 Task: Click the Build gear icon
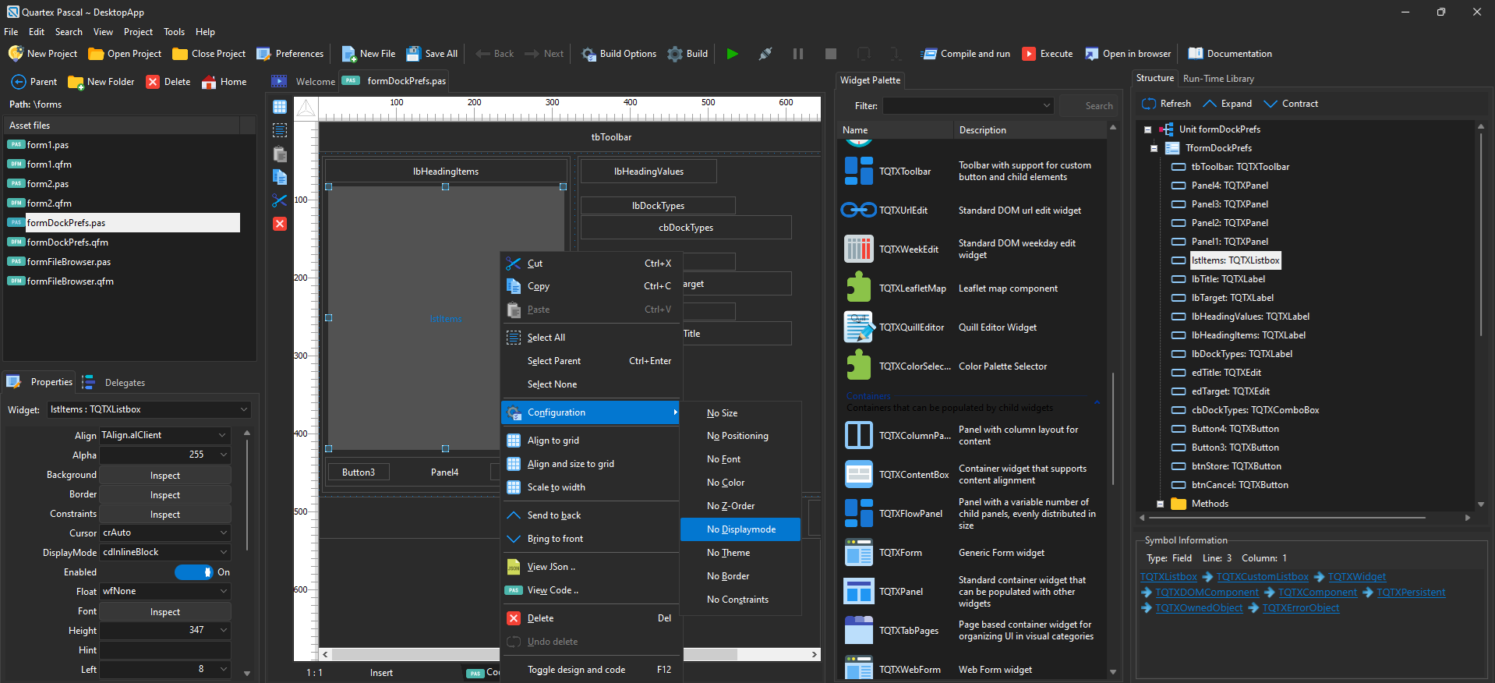point(675,54)
